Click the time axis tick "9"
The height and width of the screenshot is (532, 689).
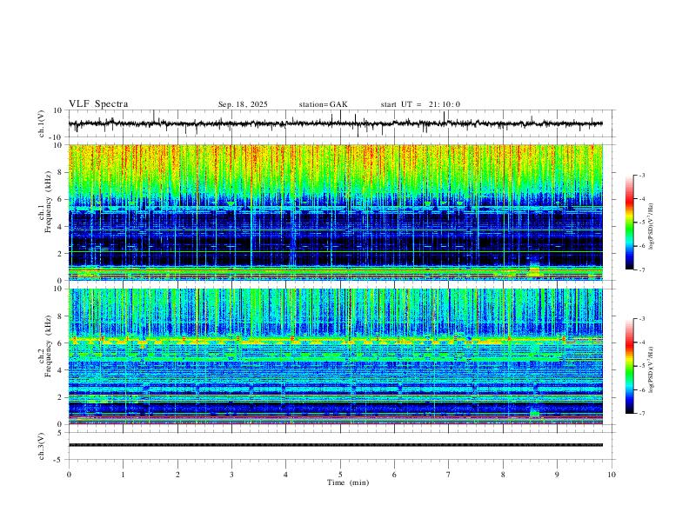(x=557, y=475)
